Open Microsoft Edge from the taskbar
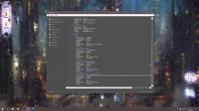Screen dimensions: 199x111 pos(33,109)
